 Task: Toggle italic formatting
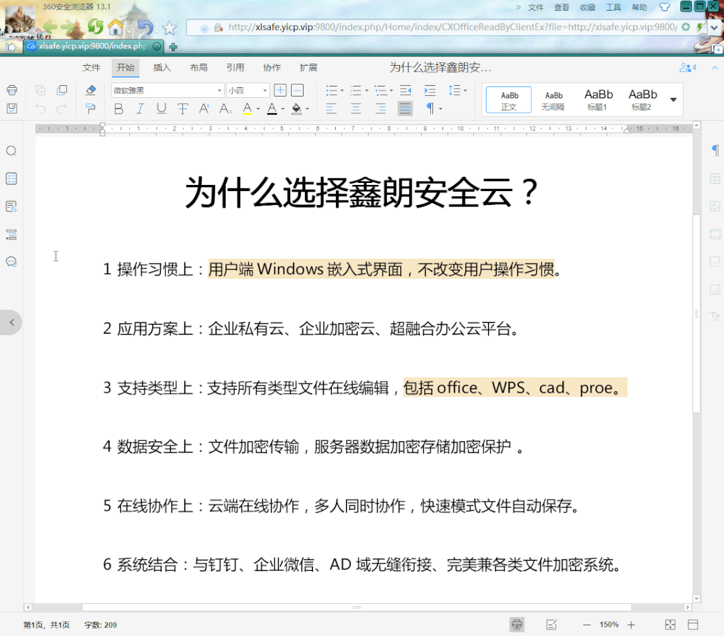[x=139, y=109]
